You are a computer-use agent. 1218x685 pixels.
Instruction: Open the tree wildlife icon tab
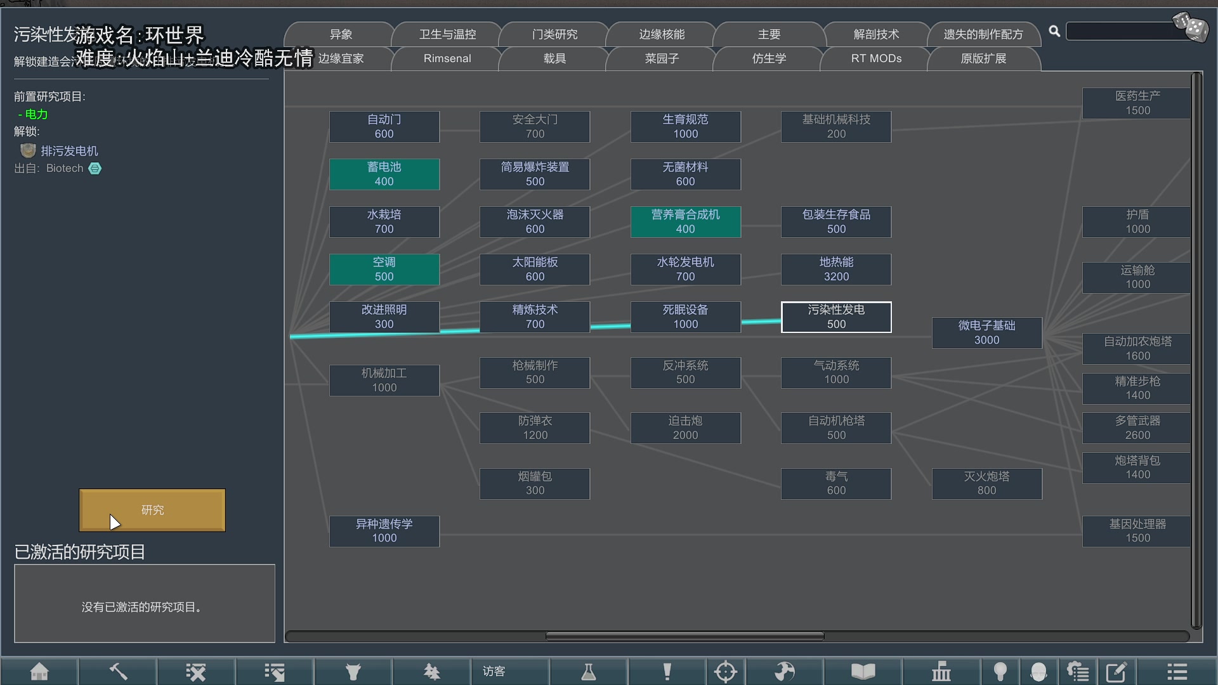(x=431, y=671)
